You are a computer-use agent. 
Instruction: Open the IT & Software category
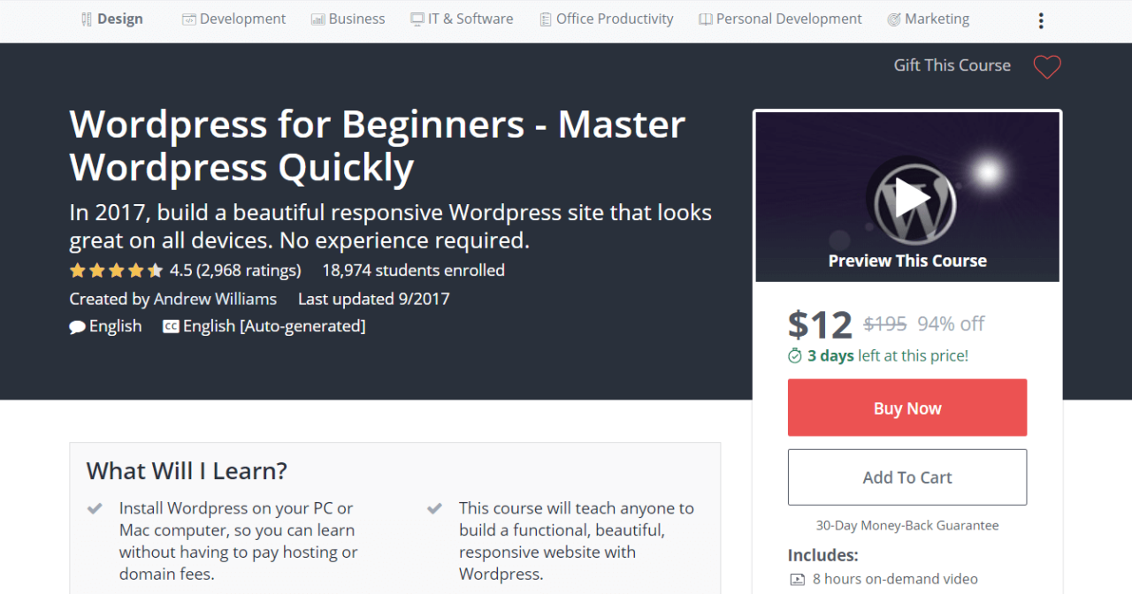point(461,18)
